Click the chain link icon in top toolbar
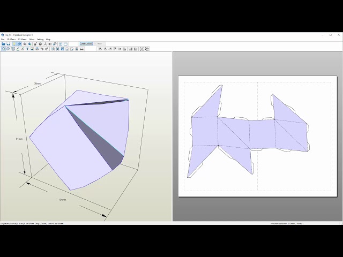 click(55, 44)
